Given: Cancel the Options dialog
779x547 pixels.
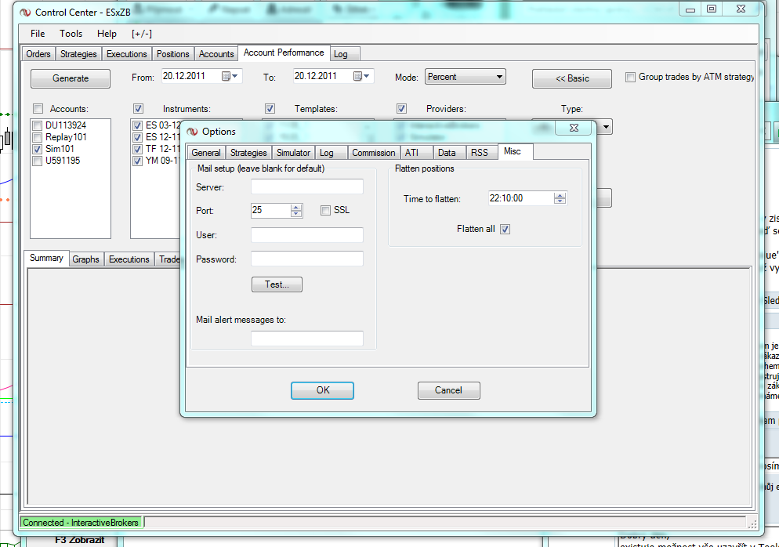Looking at the screenshot, I should pos(448,390).
